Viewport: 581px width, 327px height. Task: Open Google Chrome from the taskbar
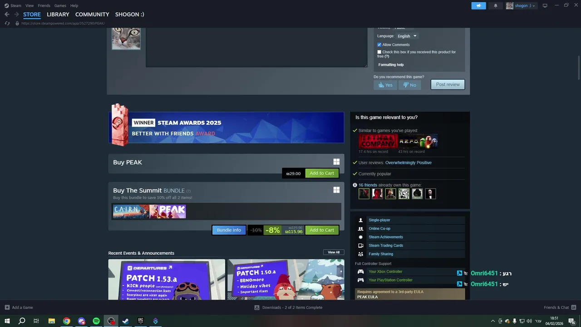tap(67, 321)
